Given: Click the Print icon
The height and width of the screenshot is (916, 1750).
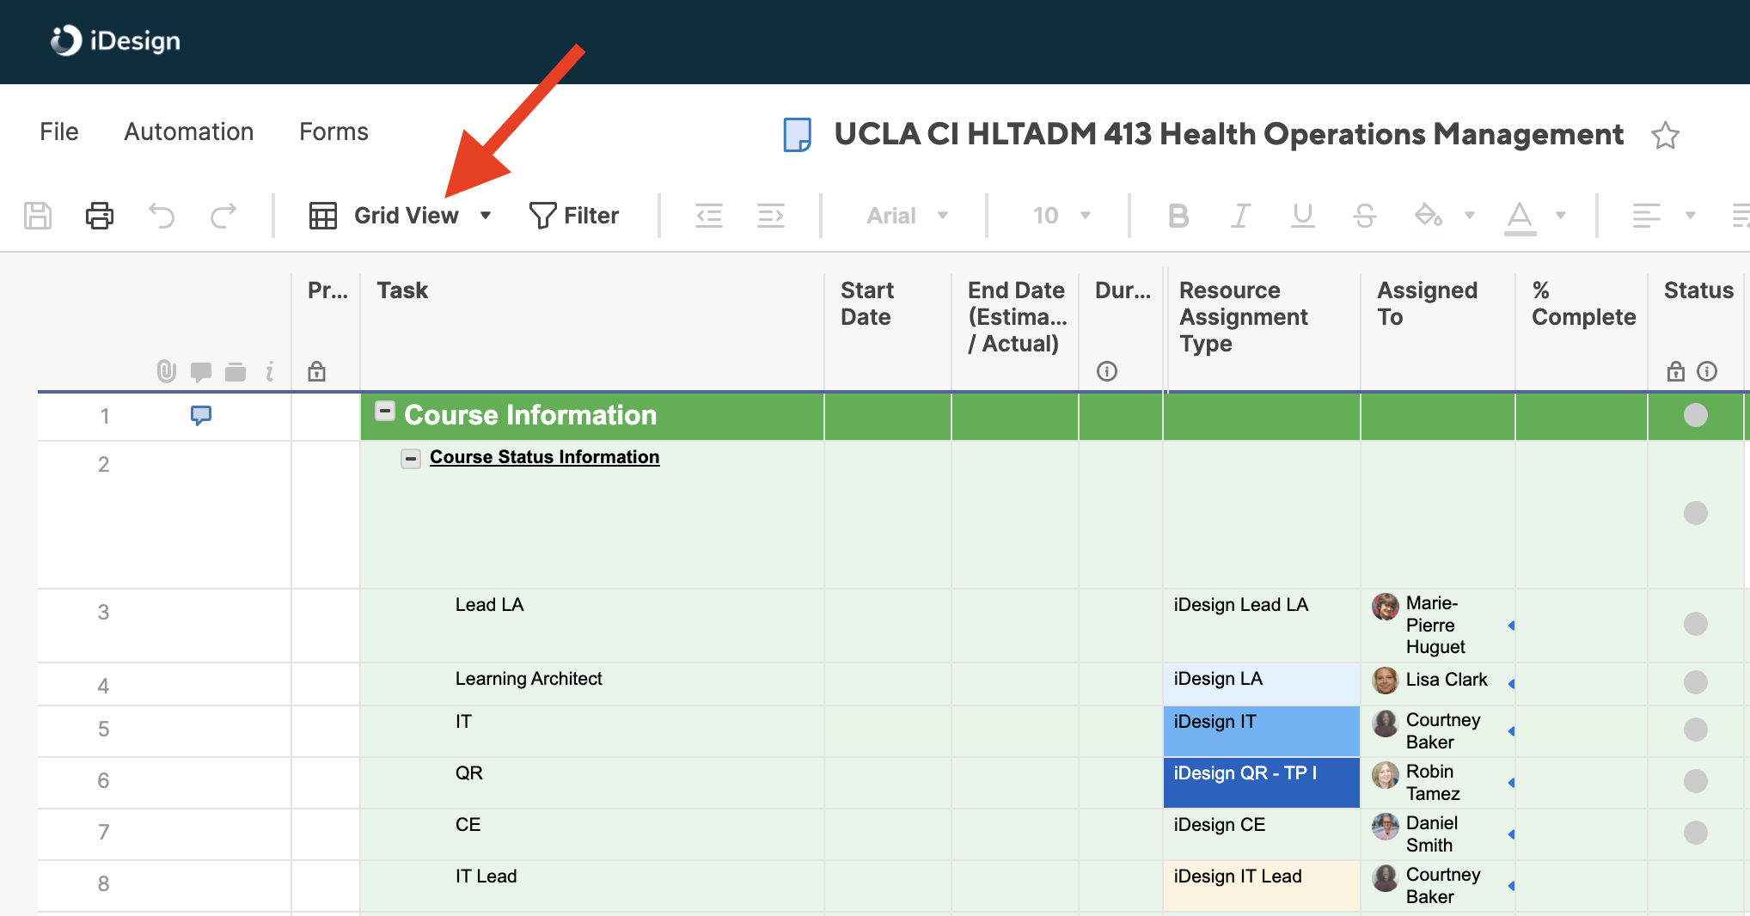Looking at the screenshot, I should point(100,216).
